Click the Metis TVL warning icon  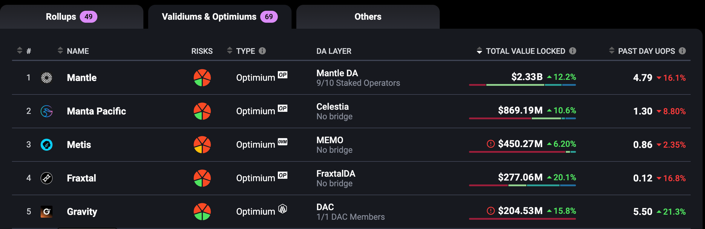[x=491, y=144]
